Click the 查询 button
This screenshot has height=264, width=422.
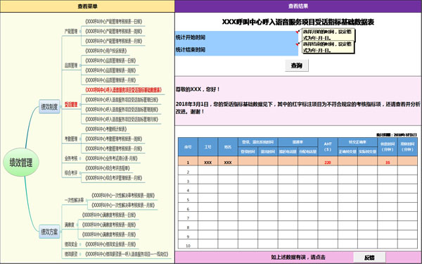click(x=297, y=65)
